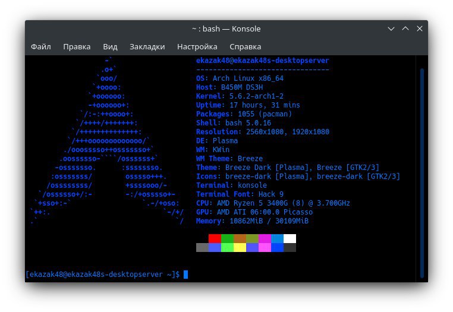Maximize the Konsole window
The image size is (453, 312).
405,29
